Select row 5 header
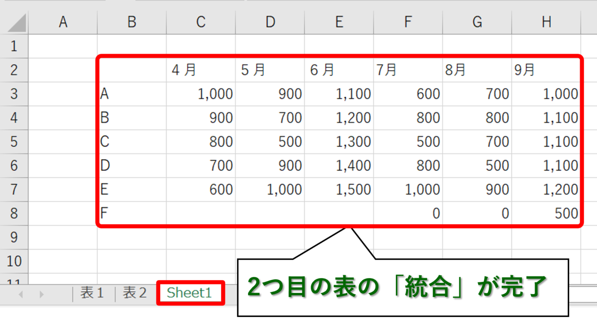The image size is (597, 319). tap(14, 142)
